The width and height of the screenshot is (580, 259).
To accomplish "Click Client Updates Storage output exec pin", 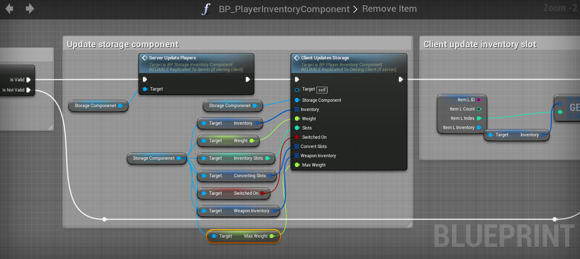I will pos(401,79).
